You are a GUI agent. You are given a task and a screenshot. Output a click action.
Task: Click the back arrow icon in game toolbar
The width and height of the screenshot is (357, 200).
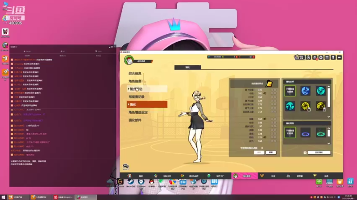339,57
